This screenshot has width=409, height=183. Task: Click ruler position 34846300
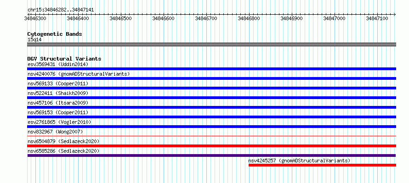(x=35, y=18)
